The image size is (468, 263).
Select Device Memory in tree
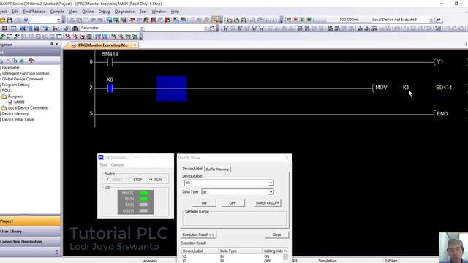pos(15,114)
